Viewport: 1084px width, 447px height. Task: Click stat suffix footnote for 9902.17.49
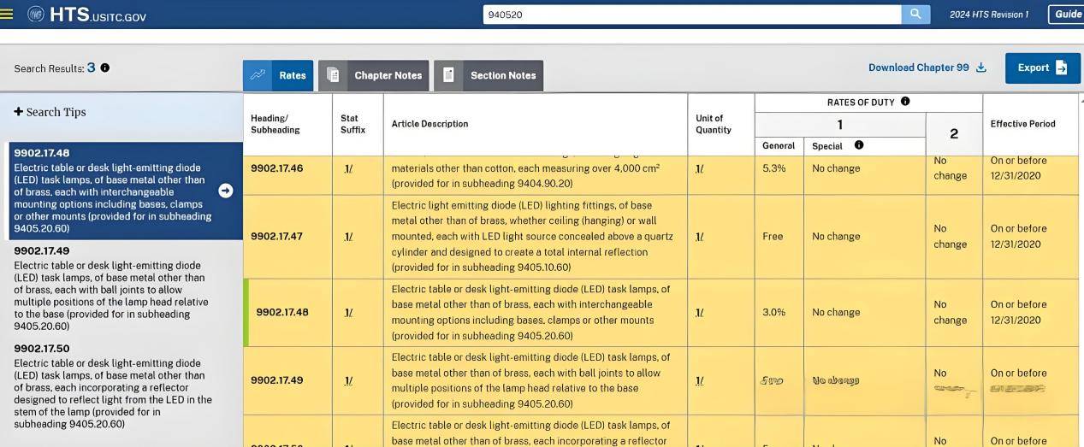click(348, 380)
